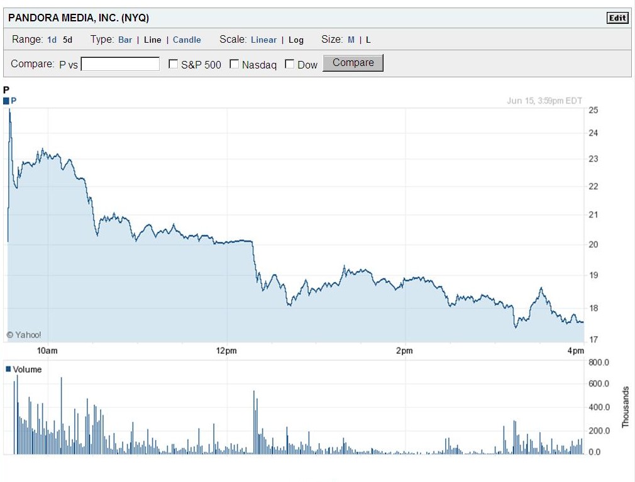Choose size L
Image resolution: width=635 pixels, height=482 pixels.
tap(368, 40)
